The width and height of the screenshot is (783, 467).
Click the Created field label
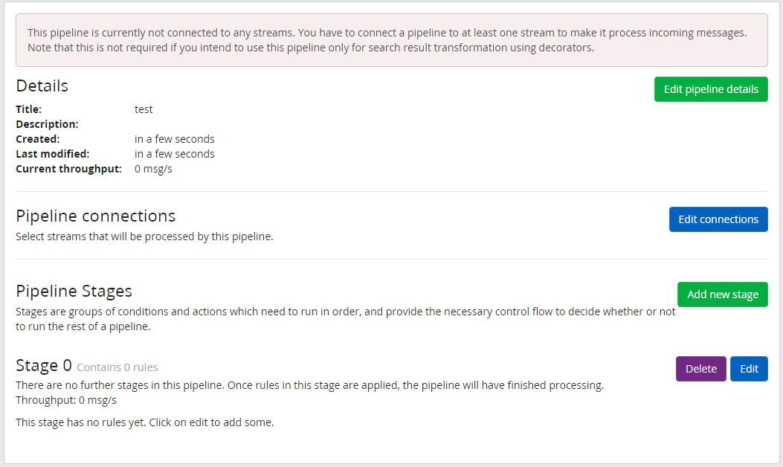pyautogui.click(x=38, y=139)
